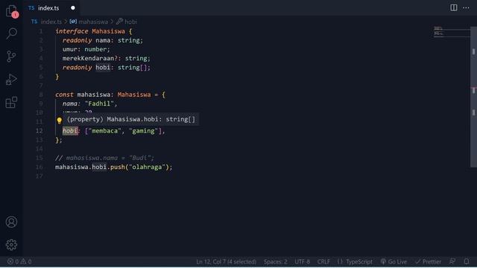Open the Search view in activity bar
Viewport: 477px width, 268px height.
click(x=12, y=33)
